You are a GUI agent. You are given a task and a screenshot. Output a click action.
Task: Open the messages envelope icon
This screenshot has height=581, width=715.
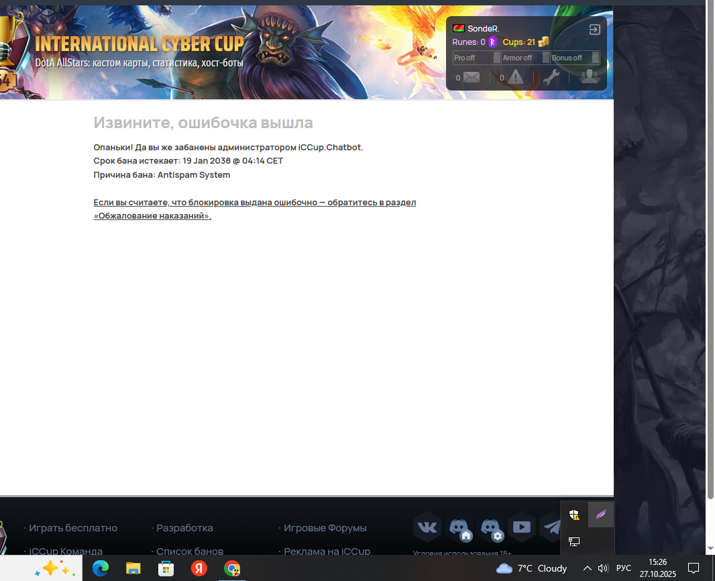pyautogui.click(x=472, y=78)
